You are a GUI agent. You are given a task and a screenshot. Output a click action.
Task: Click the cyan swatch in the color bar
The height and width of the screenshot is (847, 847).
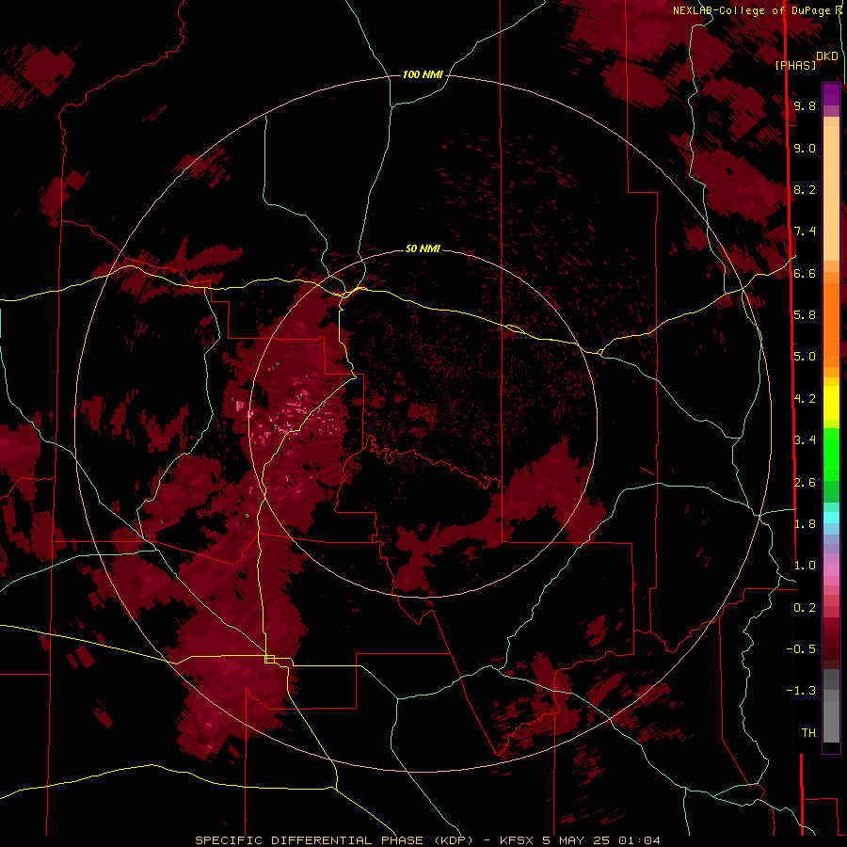click(x=831, y=517)
